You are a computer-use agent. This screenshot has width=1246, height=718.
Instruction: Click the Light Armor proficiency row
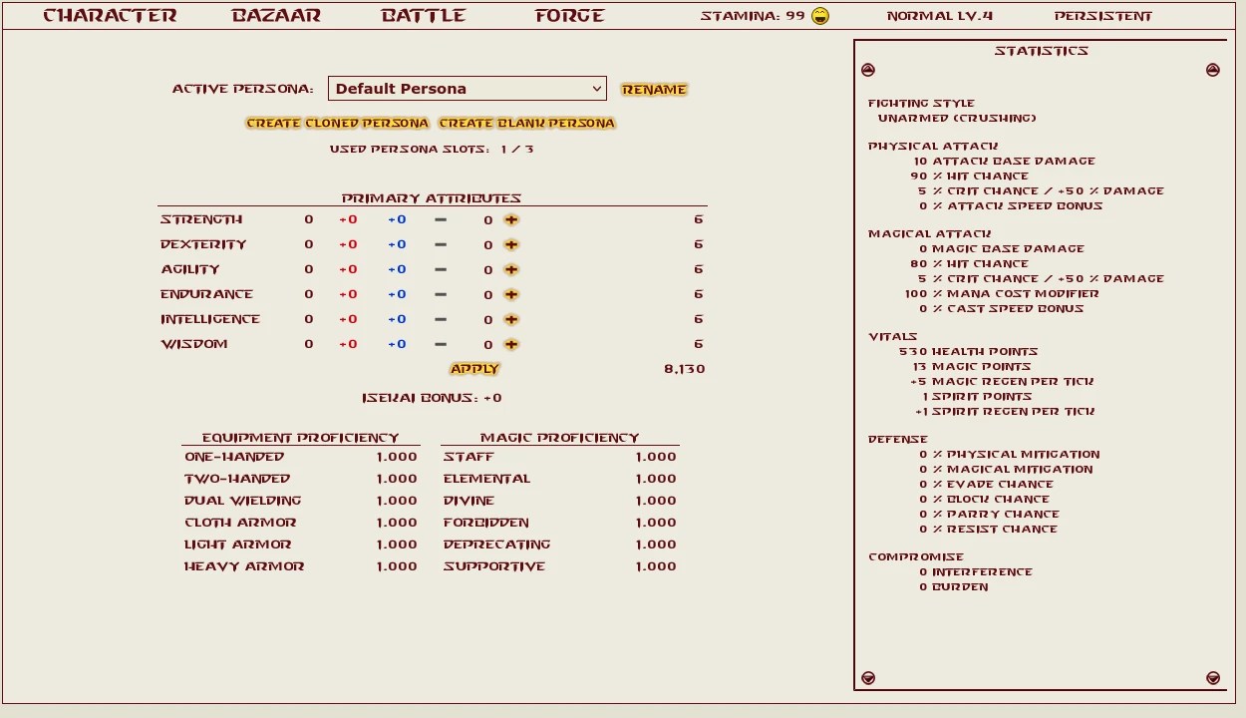tap(301, 544)
